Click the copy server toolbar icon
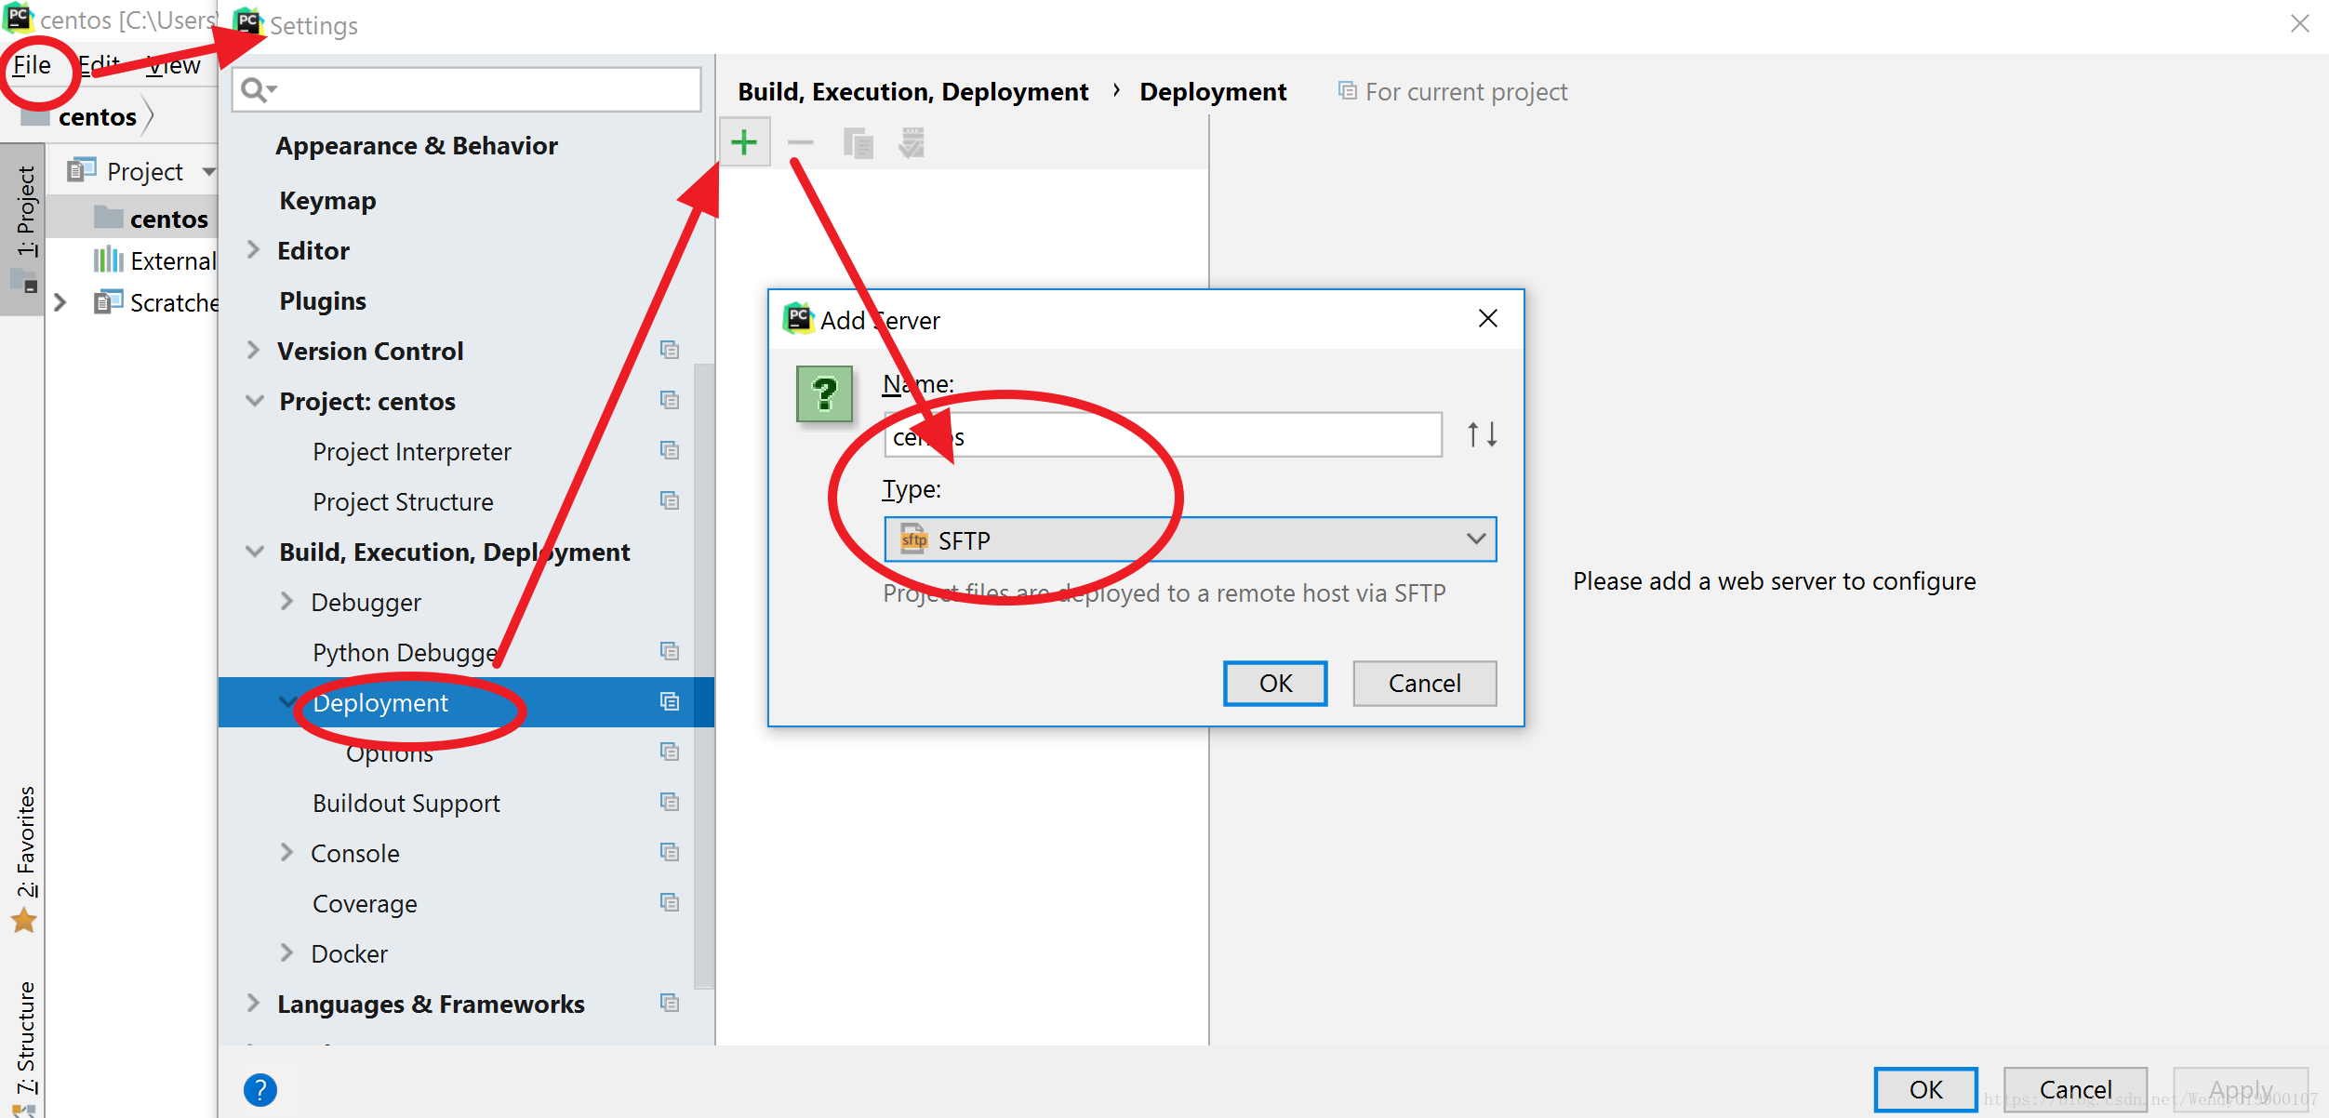Screen dimensions: 2329x1118 pos(858,143)
